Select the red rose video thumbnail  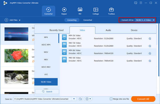[16, 56]
